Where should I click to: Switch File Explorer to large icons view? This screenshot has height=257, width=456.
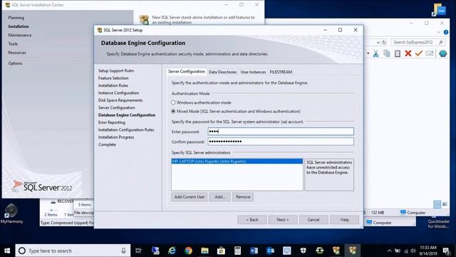point(445,204)
